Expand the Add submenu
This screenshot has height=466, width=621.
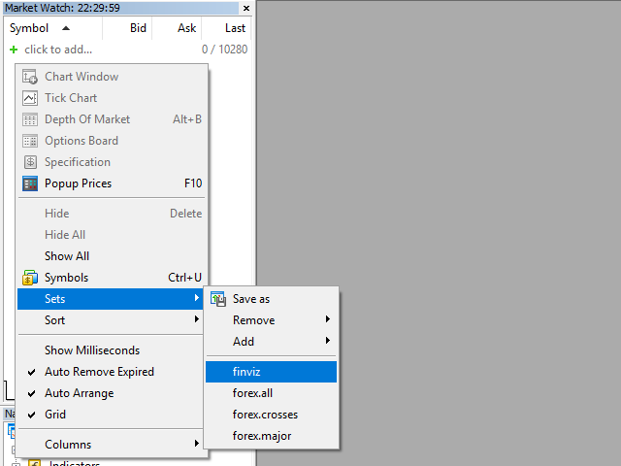coord(271,342)
